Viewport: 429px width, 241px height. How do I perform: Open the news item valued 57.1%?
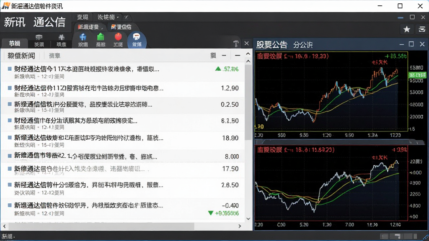[x=122, y=72]
